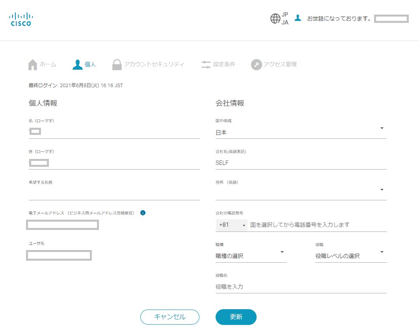Click the sliders icon on 設定条件
This screenshot has height=336, width=419.
pyautogui.click(x=206, y=64)
